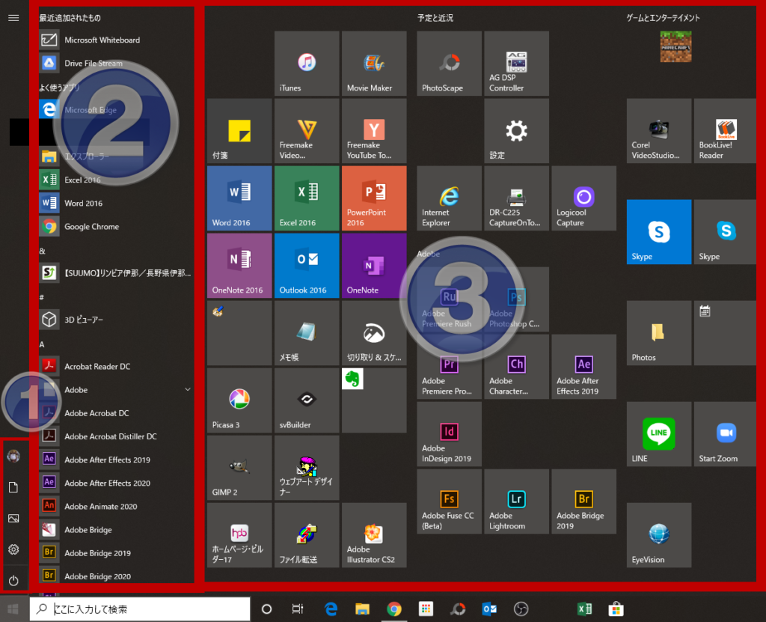Open the Sticky Notes (付箋) tile
Image resolution: width=766 pixels, height=622 pixels.
[239, 130]
